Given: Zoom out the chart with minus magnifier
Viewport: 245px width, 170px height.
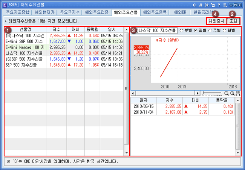Looking at the screenshot, I should (x=226, y=93).
